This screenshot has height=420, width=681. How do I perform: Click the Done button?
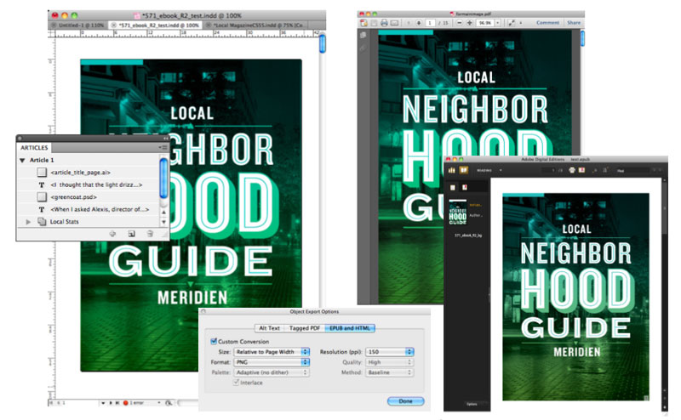(x=406, y=401)
